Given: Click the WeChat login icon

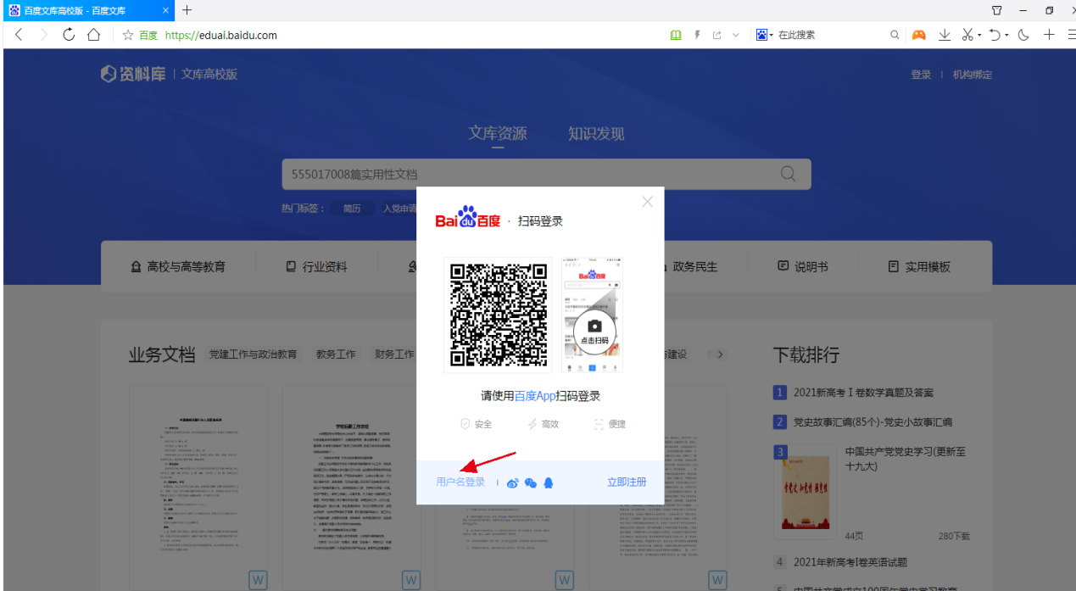Looking at the screenshot, I should click(x=531, y=483).
